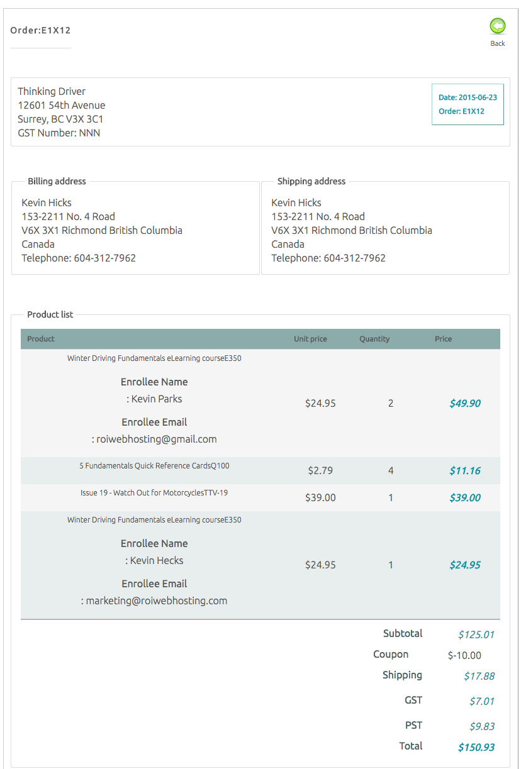The width and height of the screenshot is (521, 769).
Task: Click the GST Number: NNN line
Action: tap(59, 133)
